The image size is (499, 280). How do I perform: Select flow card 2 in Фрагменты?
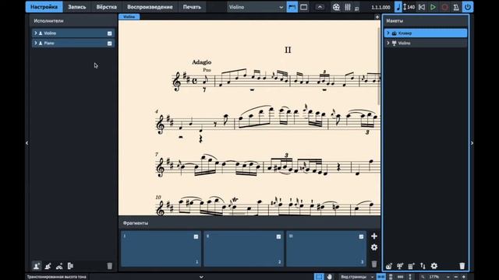click(x=244, y=249)
